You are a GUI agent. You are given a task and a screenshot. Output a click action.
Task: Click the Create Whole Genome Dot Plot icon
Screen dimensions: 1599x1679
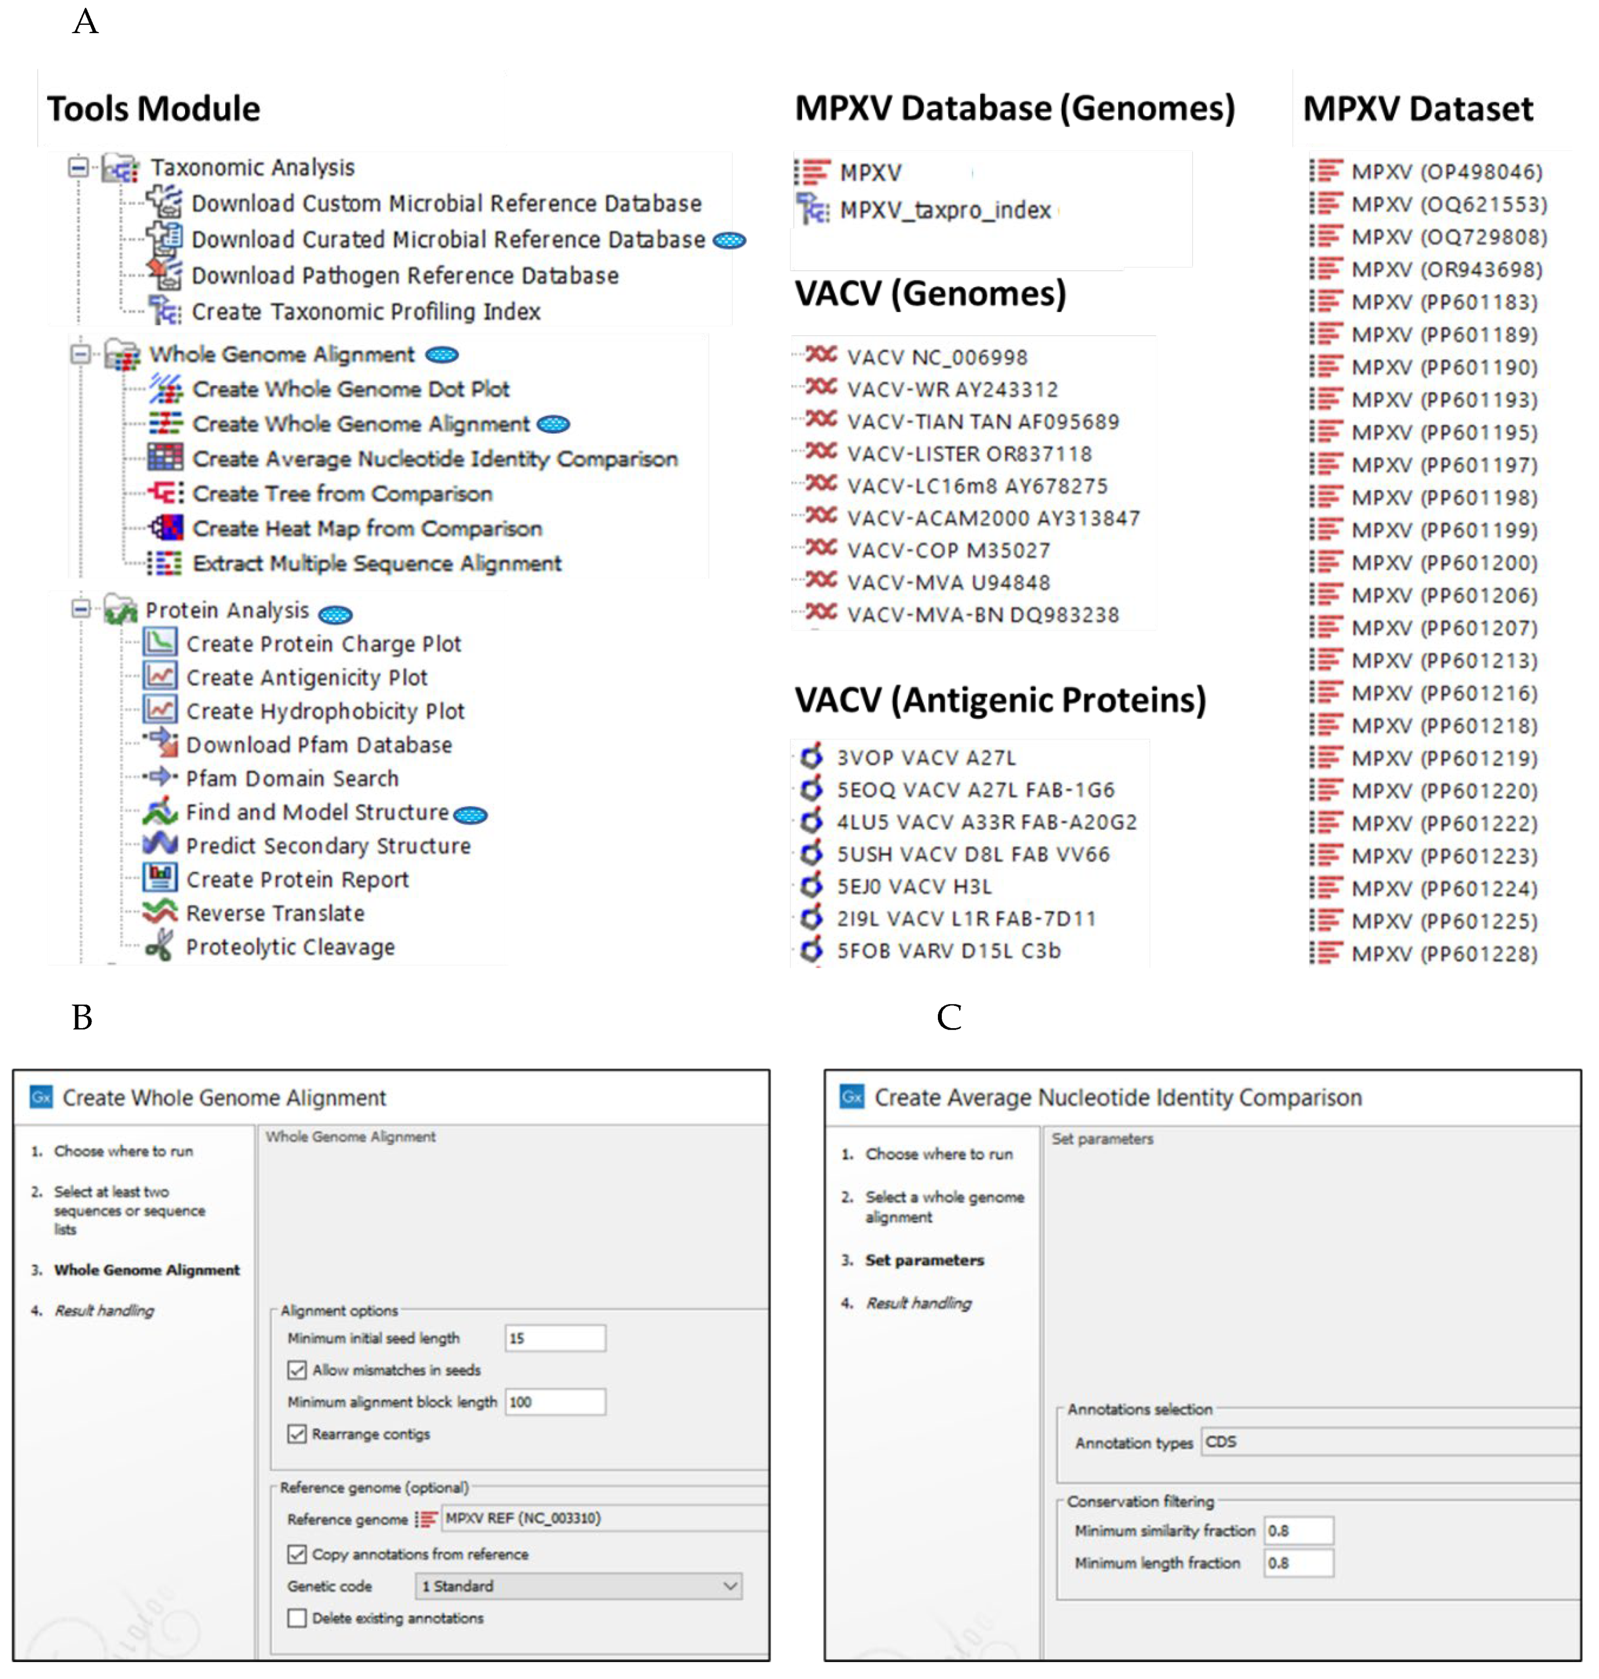point(165,389)
